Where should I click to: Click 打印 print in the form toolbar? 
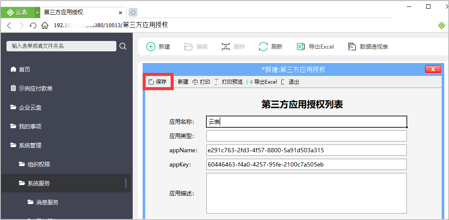(201, 82)
